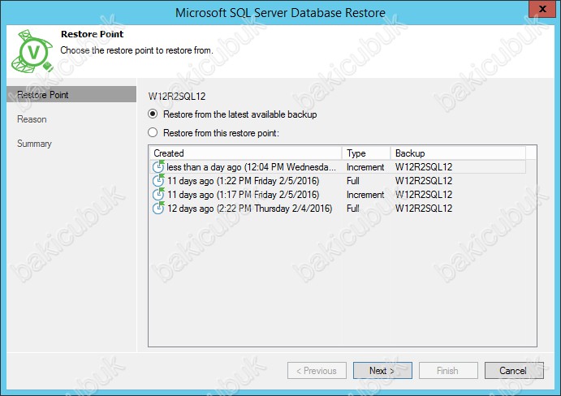Click W12R2SQL12 backup cell in 12:04 PM row

click(x=424, y=167)
